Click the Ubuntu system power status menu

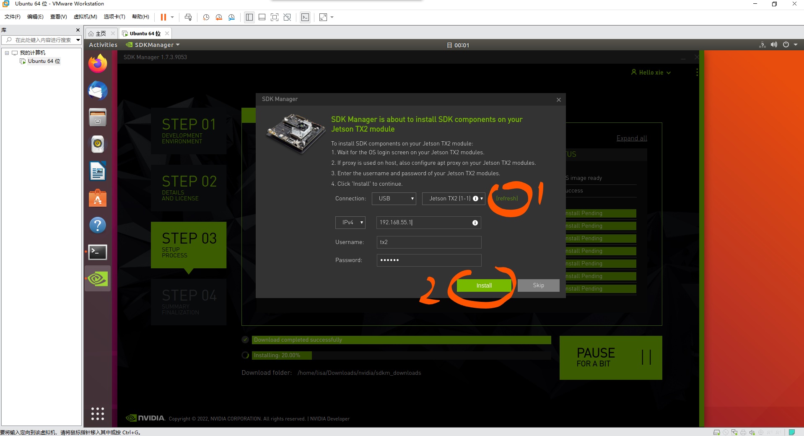(786, 45)
